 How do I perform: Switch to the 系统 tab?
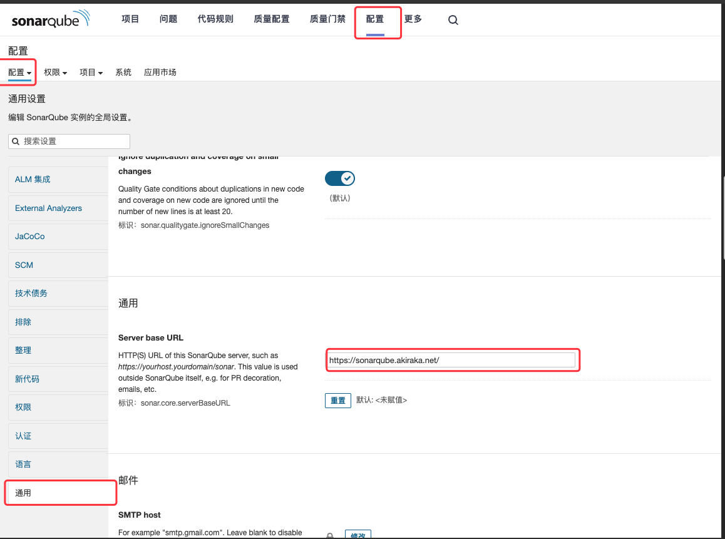click(x=123, y=73)
